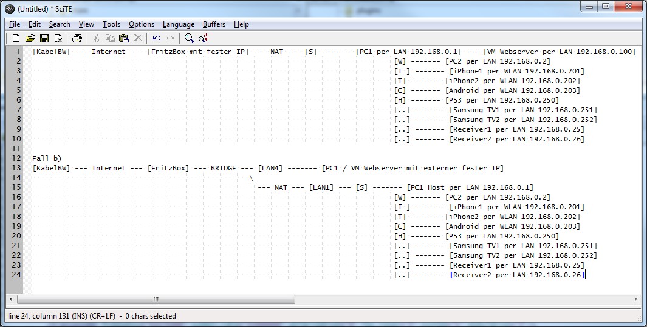
Task: Click "[Receiver2 per LAN 192.168.0.26]" on line 24
Action: (x=517, y=275)
